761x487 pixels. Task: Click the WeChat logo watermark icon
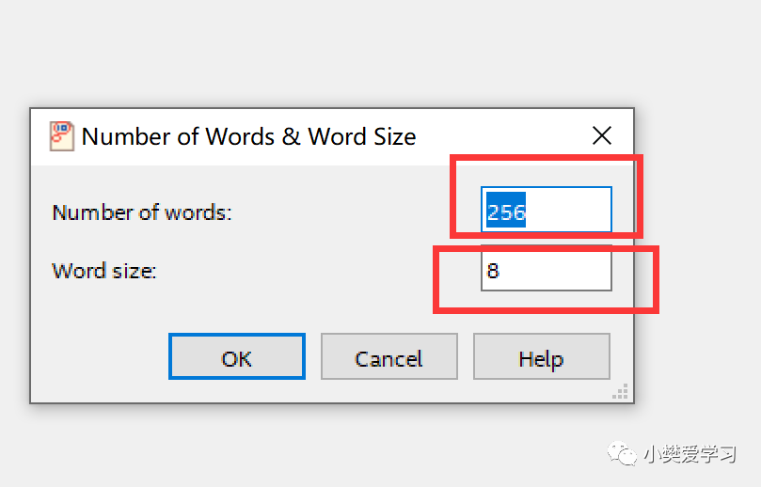coord(623,454)
